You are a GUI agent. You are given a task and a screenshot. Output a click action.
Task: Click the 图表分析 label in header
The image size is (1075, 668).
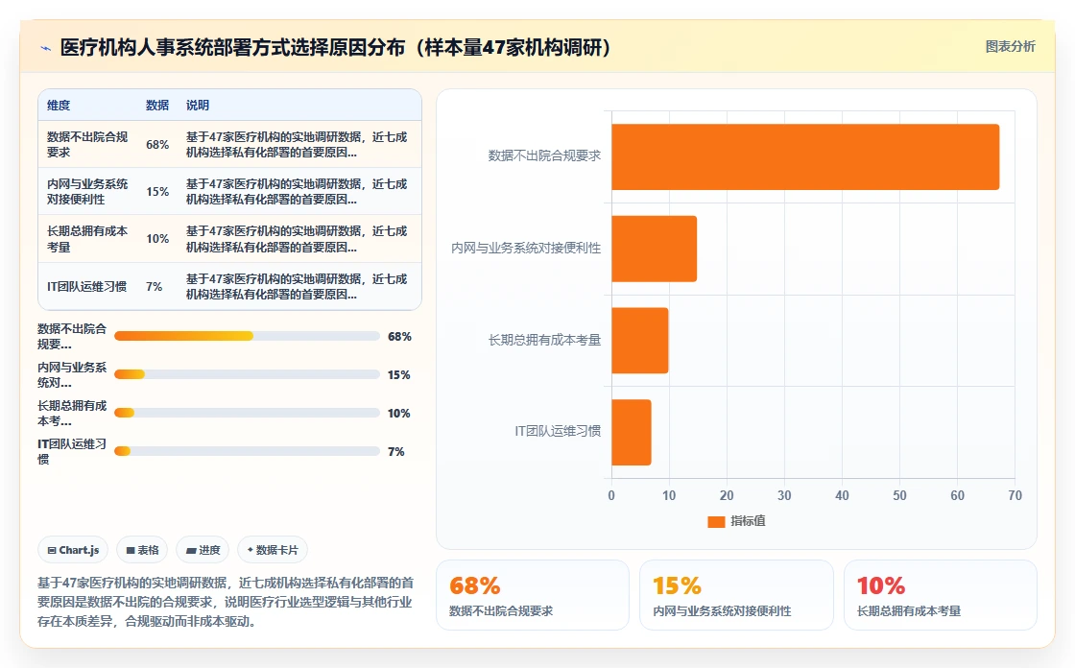(x=1010, y=47)
